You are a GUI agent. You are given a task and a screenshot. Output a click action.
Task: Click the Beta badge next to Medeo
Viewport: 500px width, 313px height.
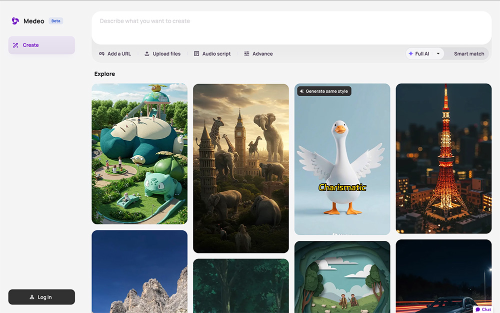(x=56, y=21)
